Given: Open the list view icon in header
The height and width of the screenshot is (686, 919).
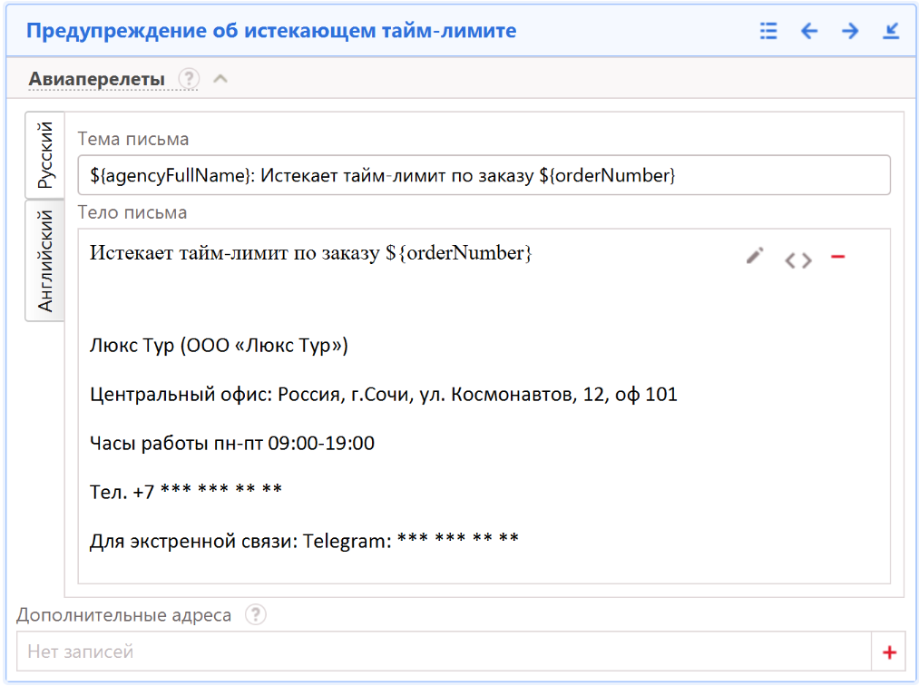Looking at the screenshot, I should pyautogui.click(x=768, y=31).
